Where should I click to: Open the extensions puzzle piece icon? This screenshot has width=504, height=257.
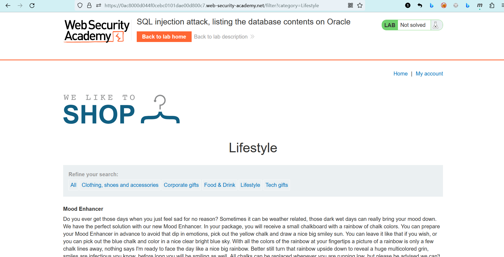pyautogui.click(x=492, y=6)
